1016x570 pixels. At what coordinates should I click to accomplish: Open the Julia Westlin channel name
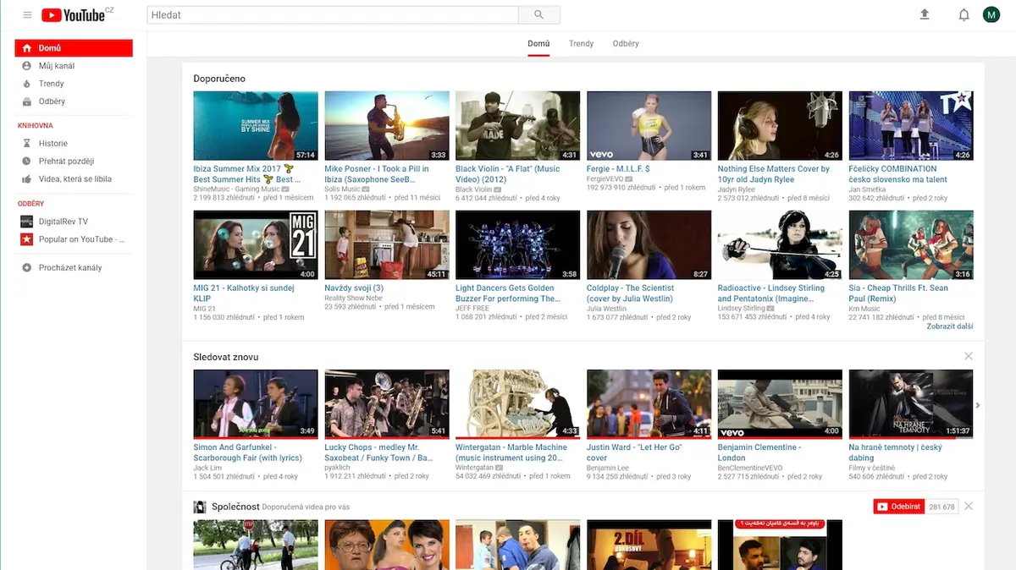[x=607, y=309]
